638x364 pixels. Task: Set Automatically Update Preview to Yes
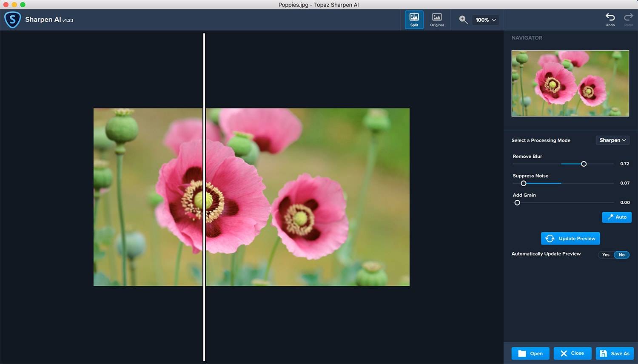[x=606, y=255]
